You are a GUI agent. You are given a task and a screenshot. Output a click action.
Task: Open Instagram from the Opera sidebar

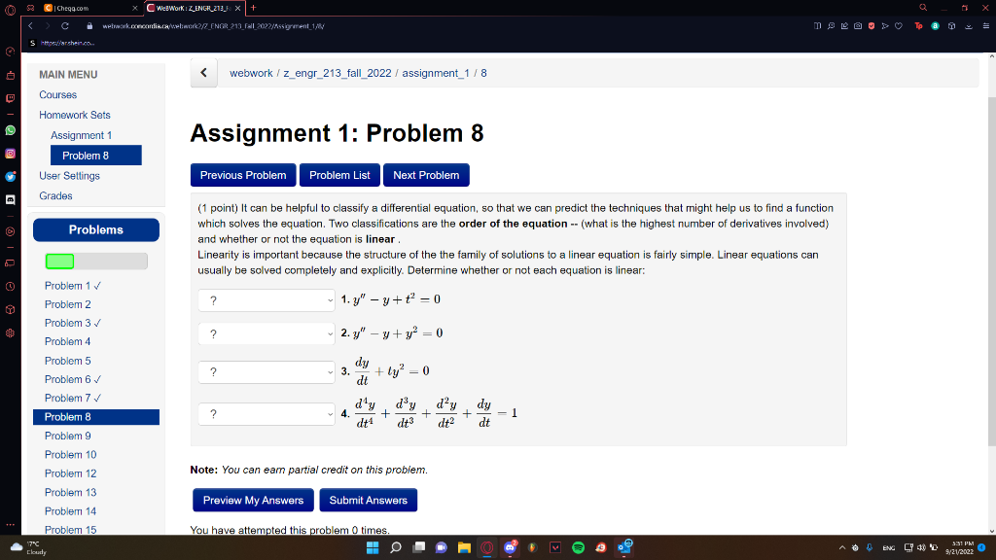coord(9,151)
